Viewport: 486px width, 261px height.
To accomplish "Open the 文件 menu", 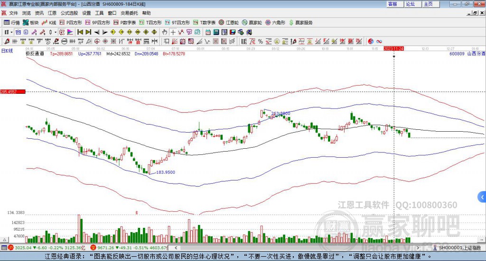I will click(14, 13).
